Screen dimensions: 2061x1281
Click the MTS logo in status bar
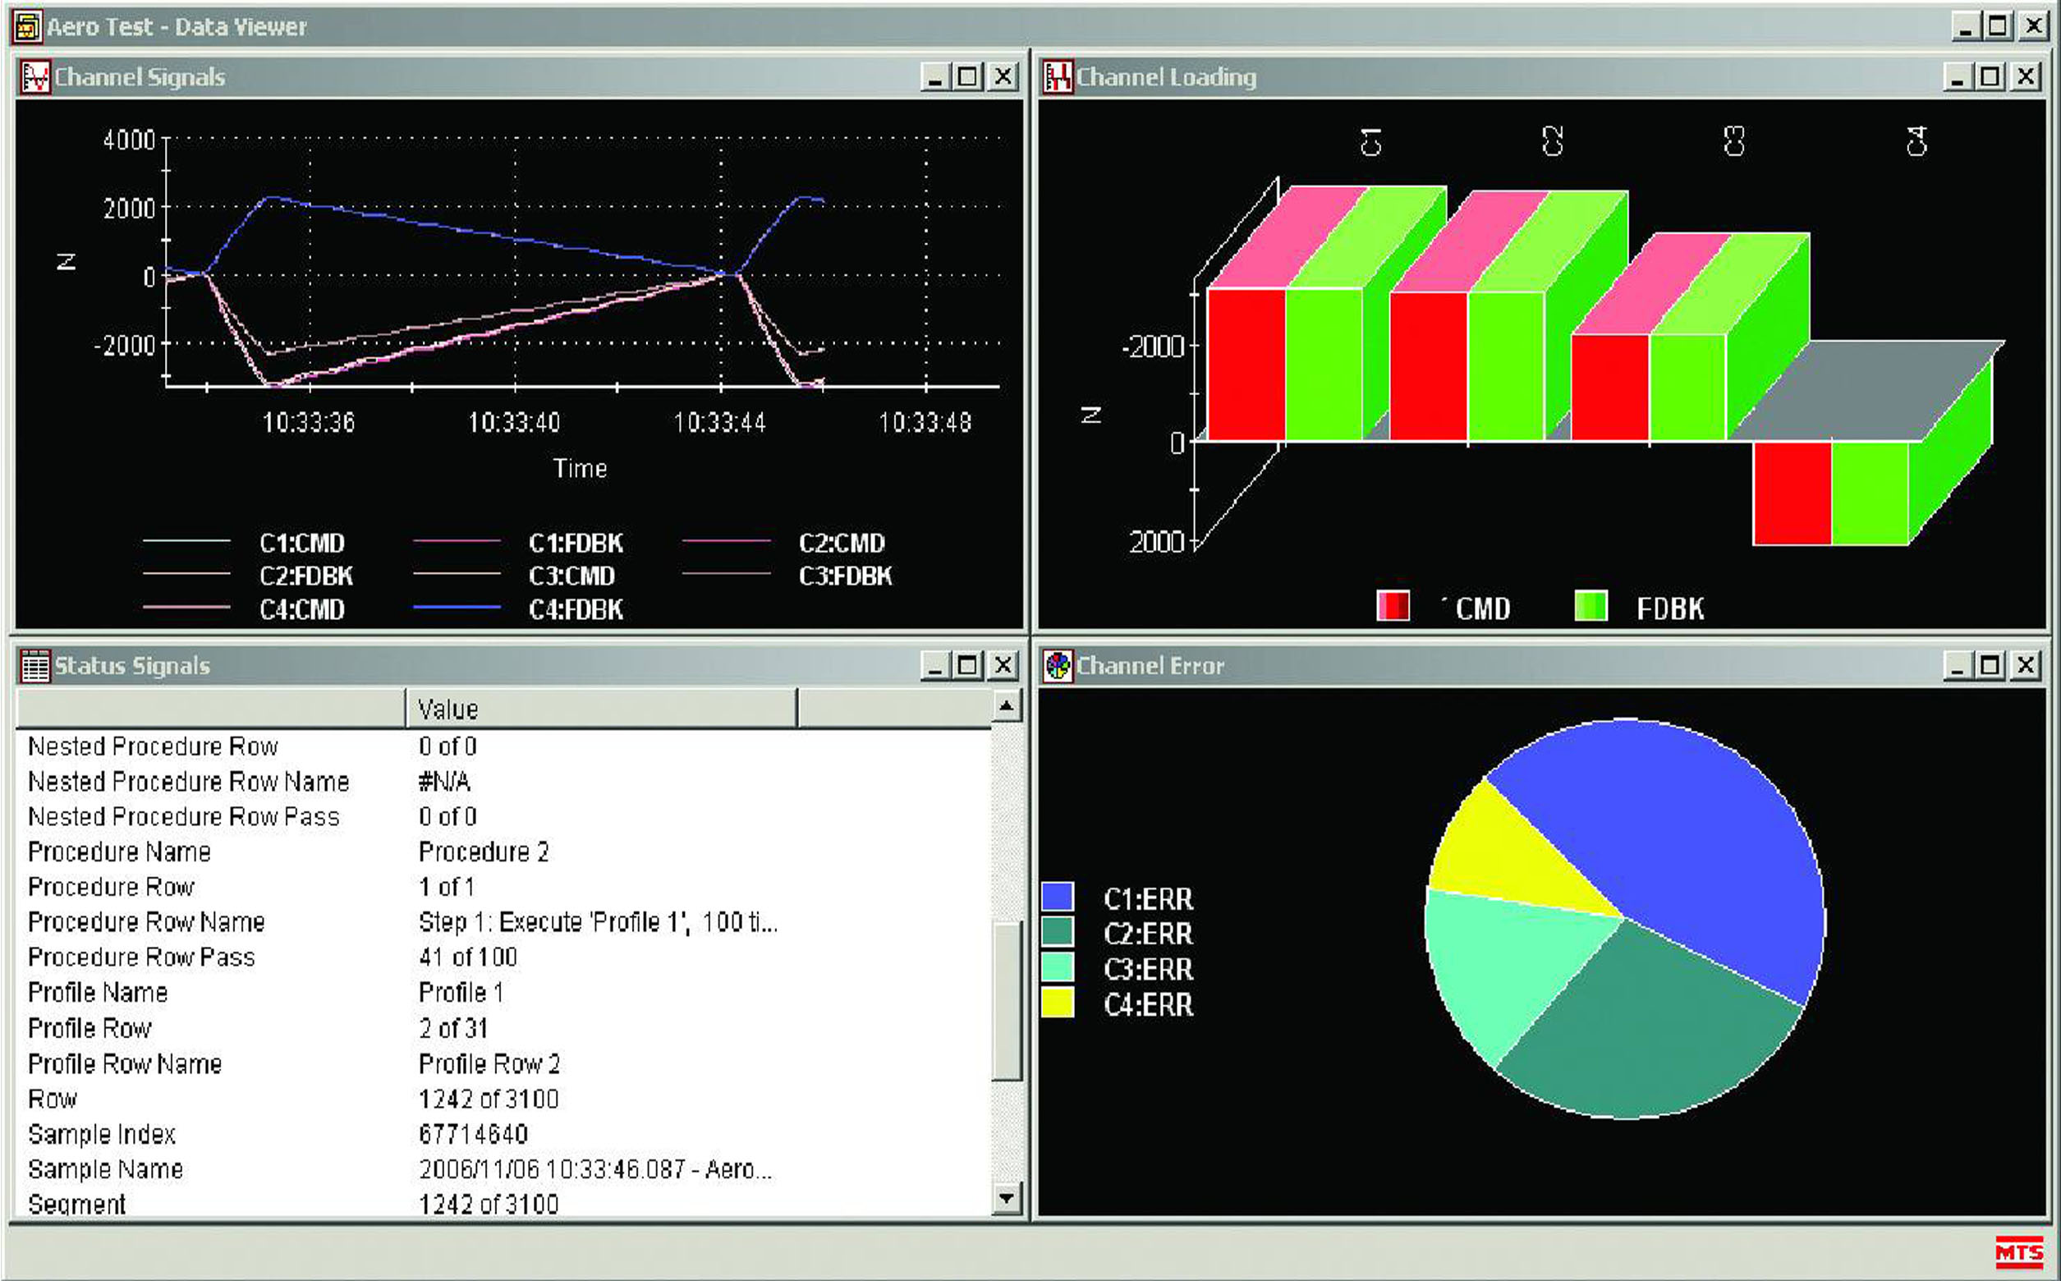point(2017,1251)
